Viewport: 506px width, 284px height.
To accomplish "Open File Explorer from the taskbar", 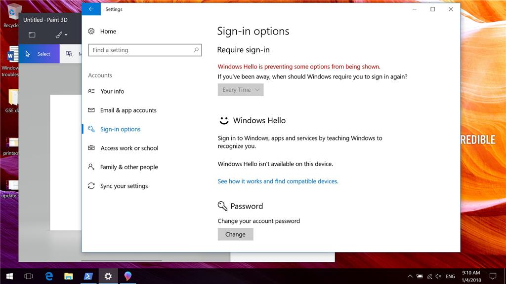I will [68, 276].
